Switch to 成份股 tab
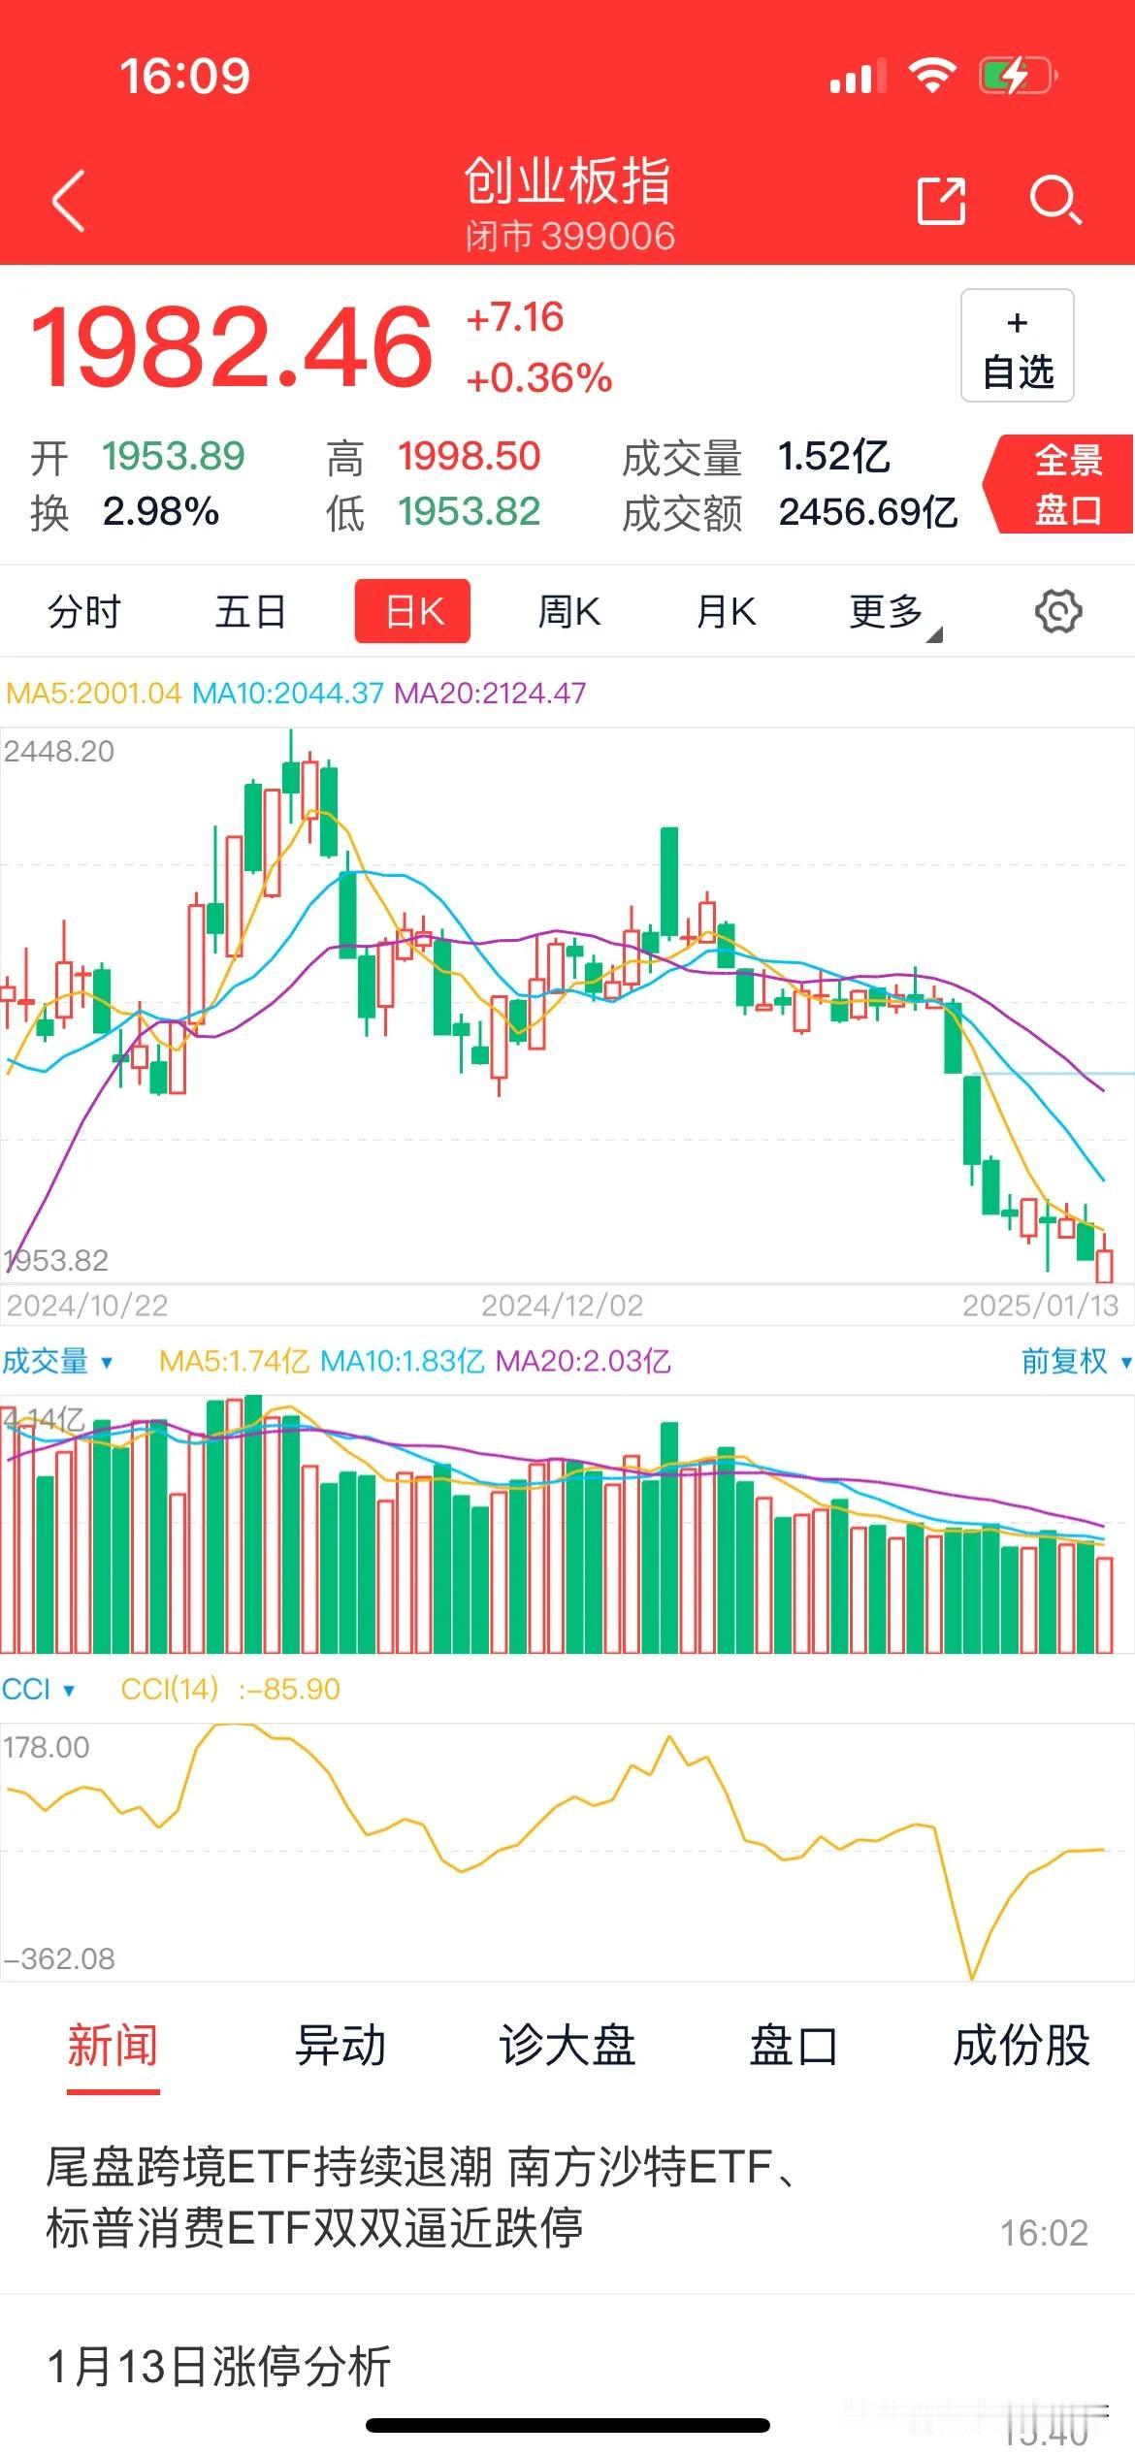 click(1021, 2045)
